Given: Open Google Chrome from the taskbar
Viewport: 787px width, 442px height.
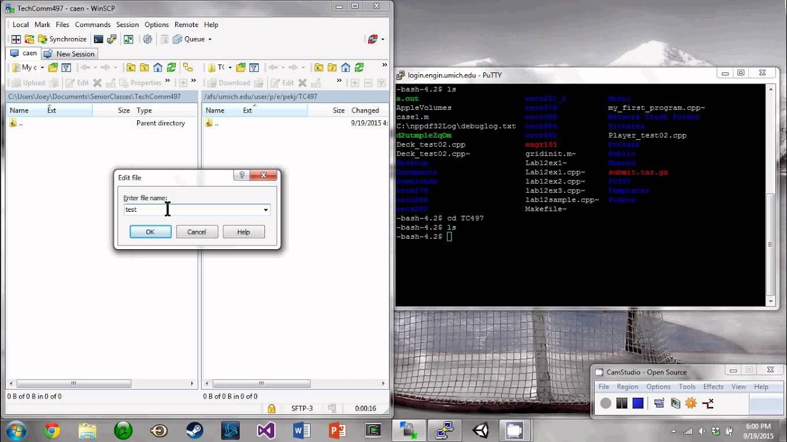Looking at the screenshot, I should (x=52, y=430).
